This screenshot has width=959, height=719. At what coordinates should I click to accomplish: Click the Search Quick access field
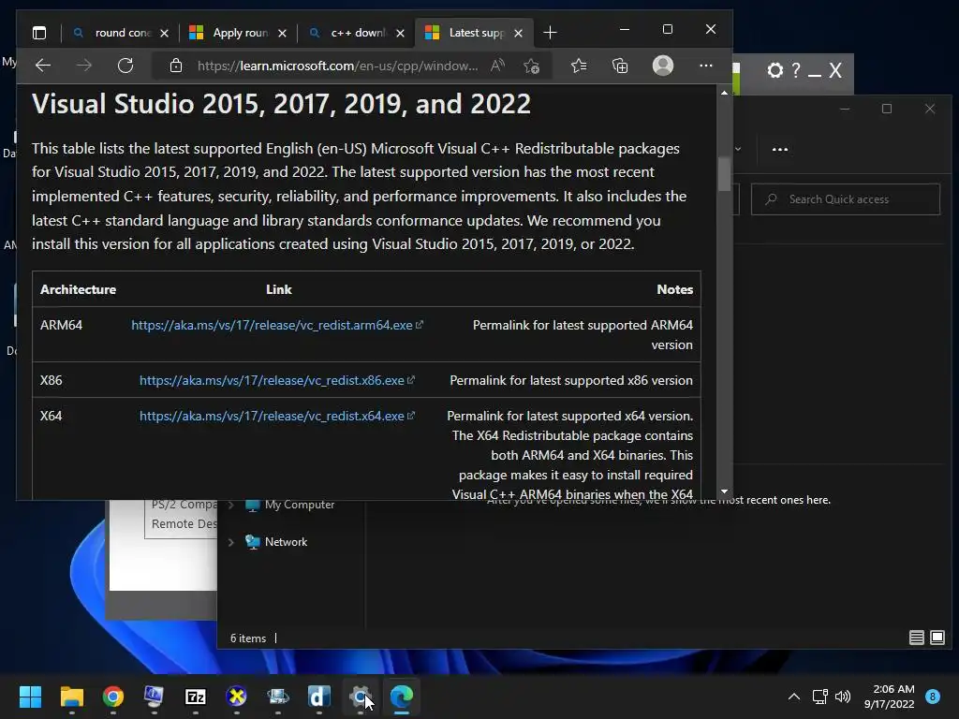[x=846, y=199]
